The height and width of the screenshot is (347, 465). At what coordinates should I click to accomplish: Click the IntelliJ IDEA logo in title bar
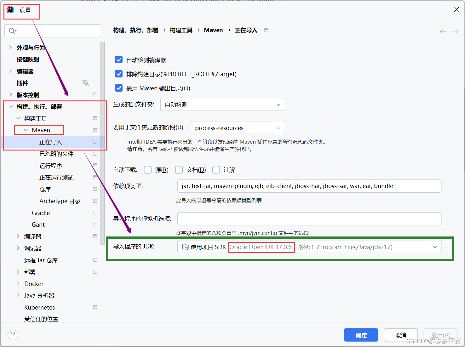point(10,10)
